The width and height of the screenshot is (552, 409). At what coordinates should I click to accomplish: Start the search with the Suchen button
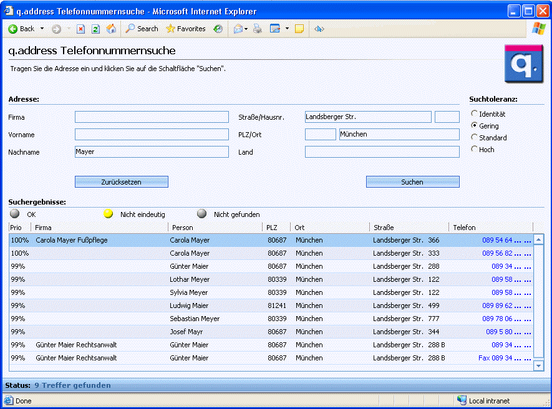[x=412, y=182]
